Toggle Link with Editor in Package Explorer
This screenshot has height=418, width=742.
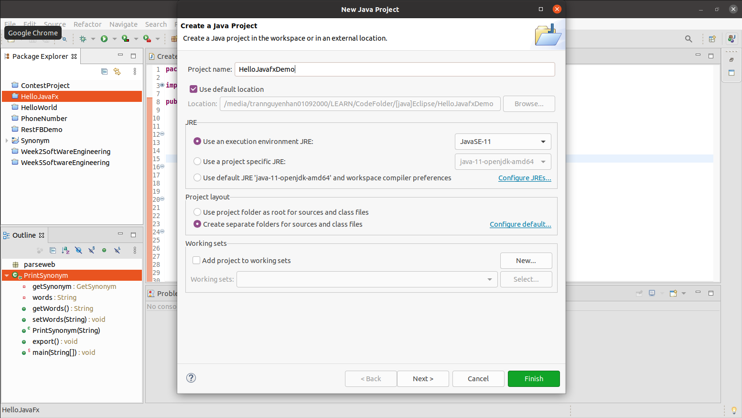pos(117,71)
